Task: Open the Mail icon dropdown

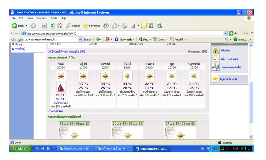Action: pos(115,26)
